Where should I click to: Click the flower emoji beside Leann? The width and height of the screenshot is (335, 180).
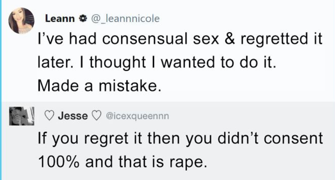pyautogui.click(x=83, y=19)
